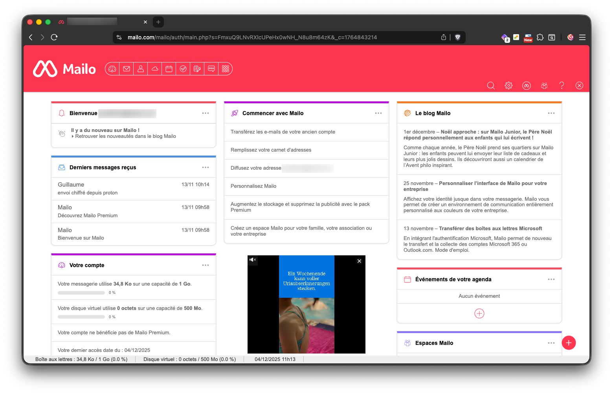Open the calendar icon in Mailo toolbar

[169, 69]
